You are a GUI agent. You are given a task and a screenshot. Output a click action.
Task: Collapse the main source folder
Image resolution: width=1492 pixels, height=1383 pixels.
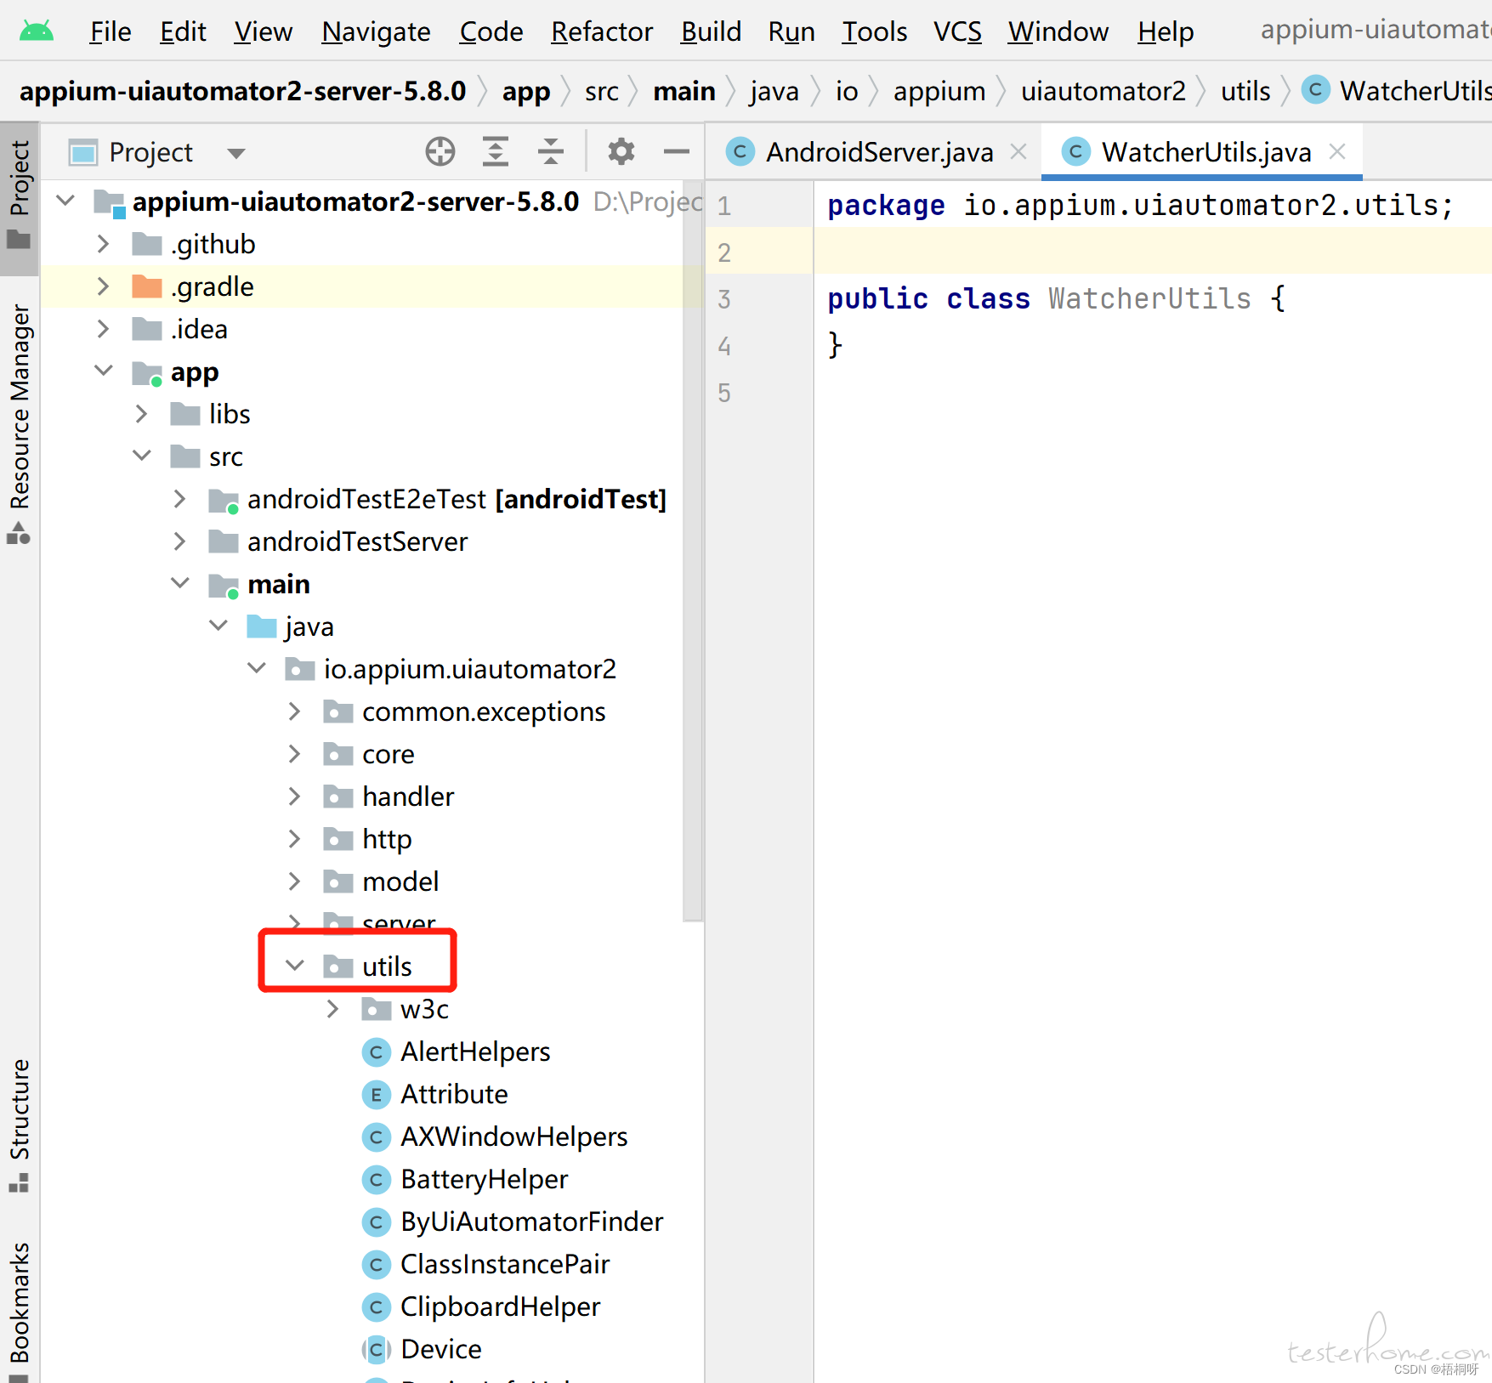179,583
